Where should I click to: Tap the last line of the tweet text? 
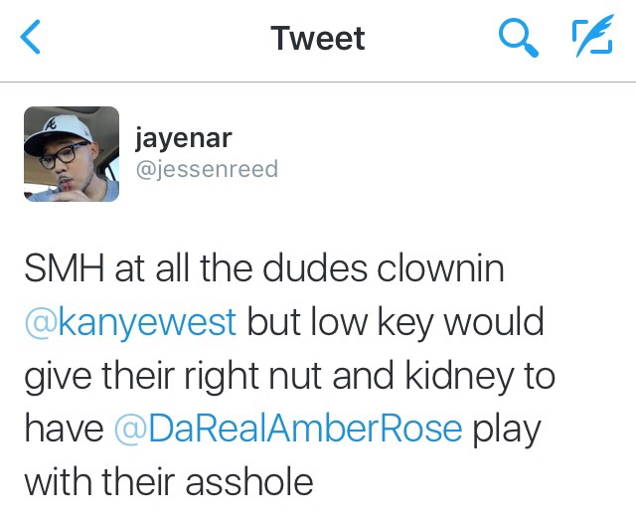pyautogui.click(x=169, y=482)
